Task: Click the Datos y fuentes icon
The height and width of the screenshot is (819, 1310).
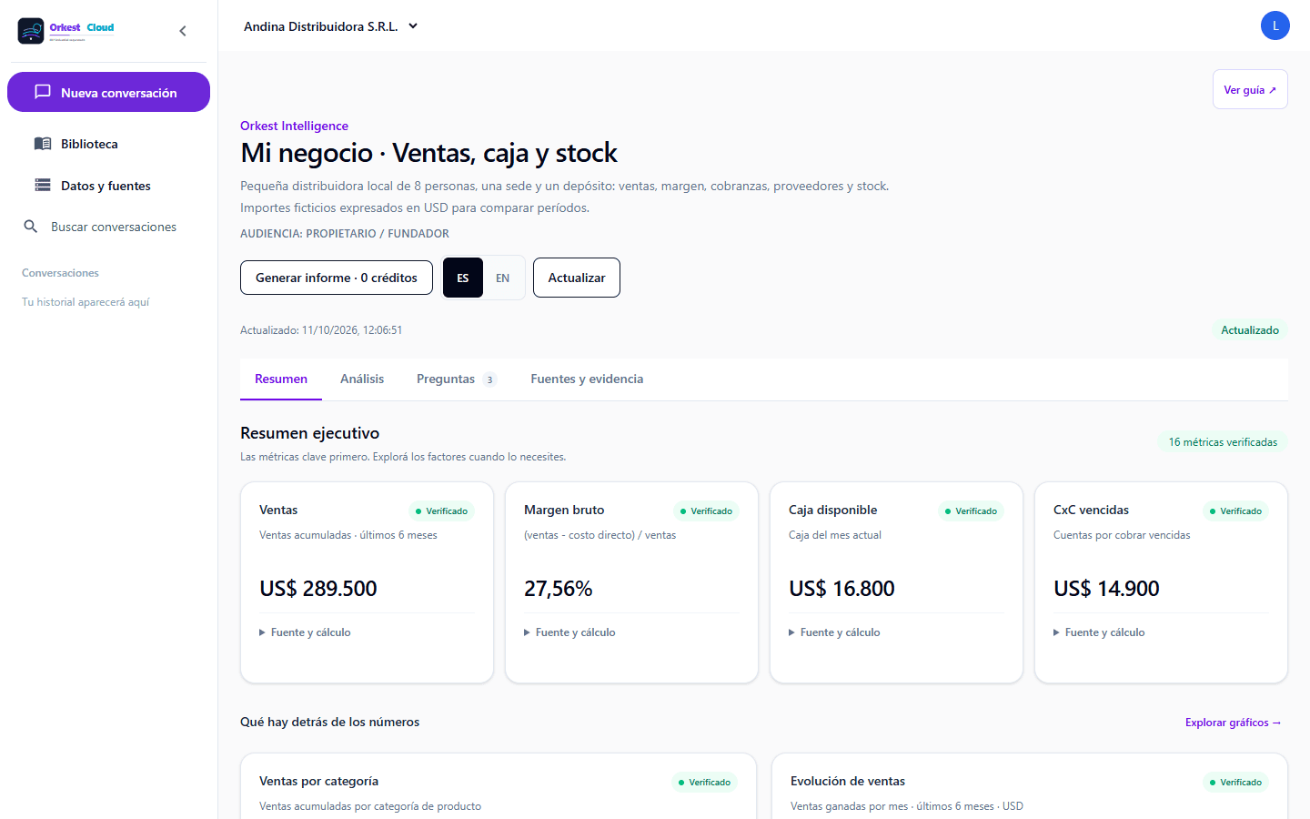Action: [x=43, y=186]
